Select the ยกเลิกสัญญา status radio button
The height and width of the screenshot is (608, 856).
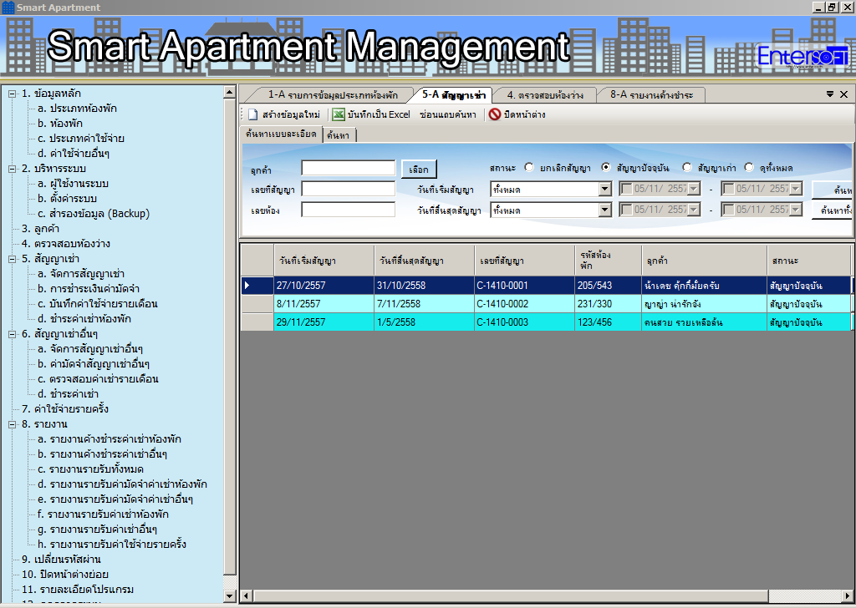coord(529,167)
